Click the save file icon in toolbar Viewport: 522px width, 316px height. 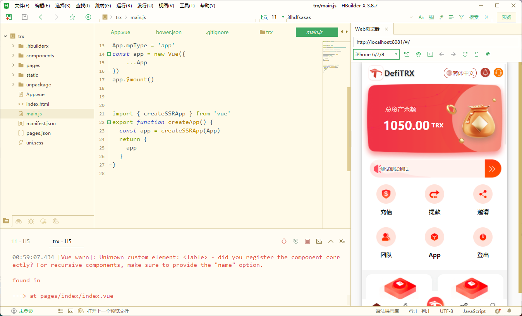click(25, 17)
